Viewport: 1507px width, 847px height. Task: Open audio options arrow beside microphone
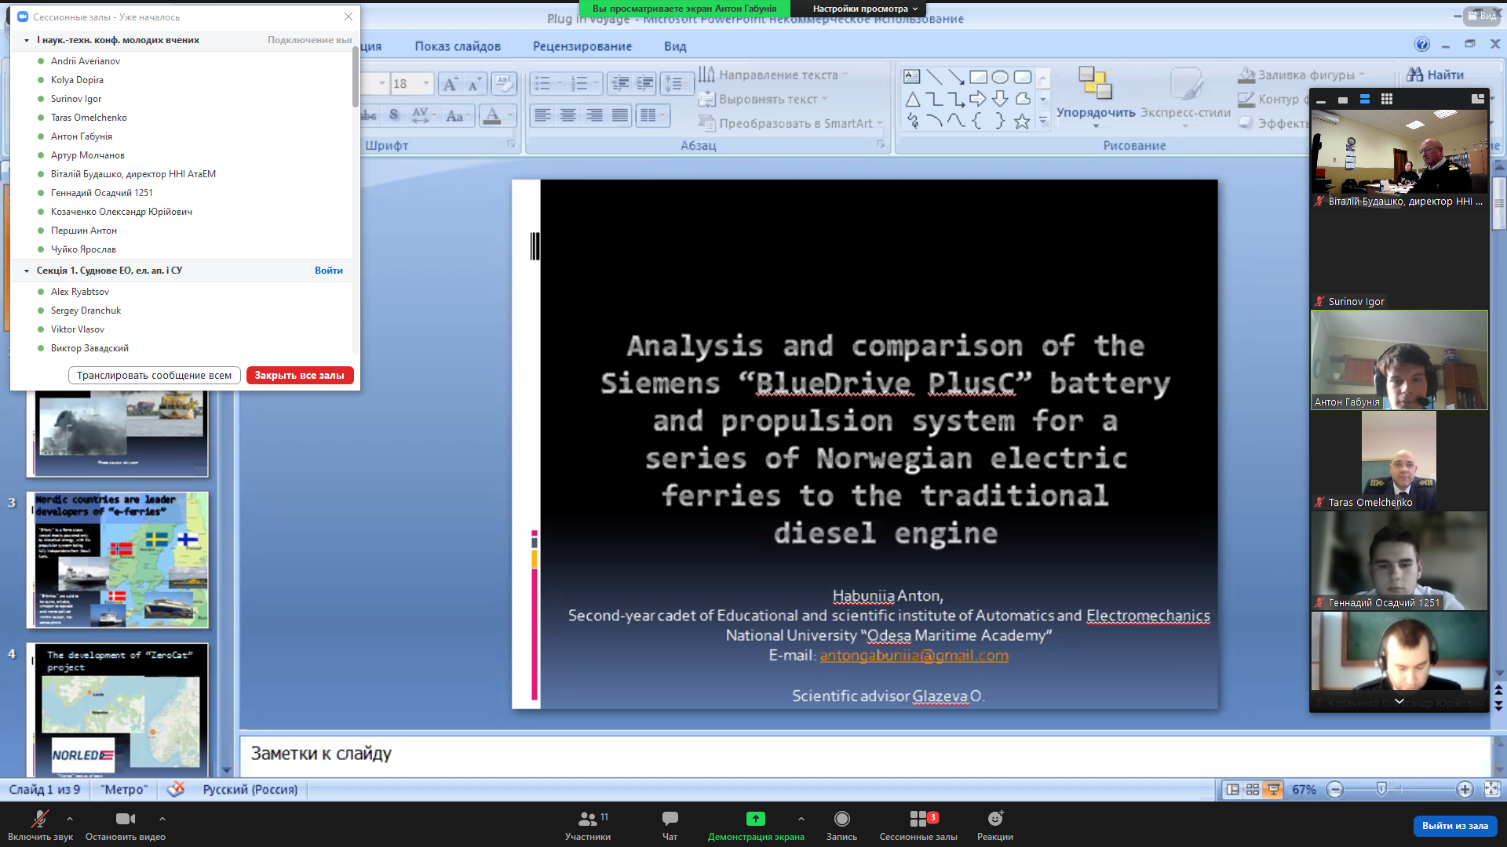pos(70,819)
